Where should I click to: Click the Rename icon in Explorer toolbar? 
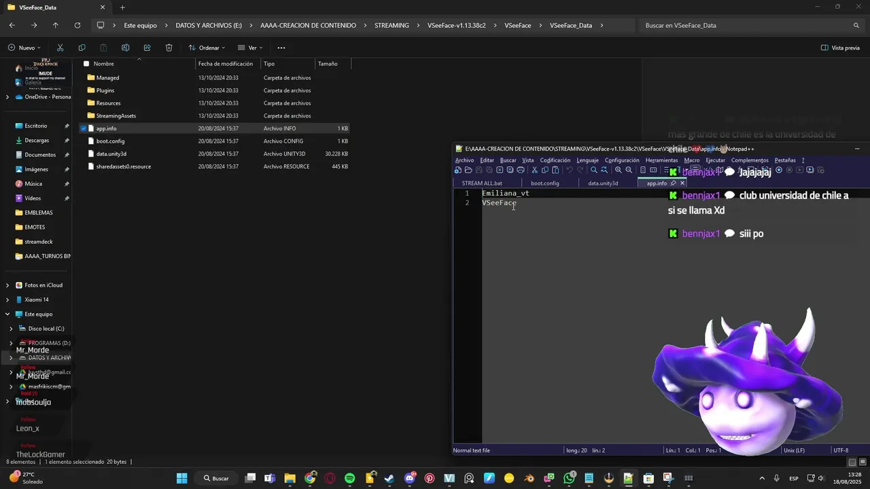(125, 48)
